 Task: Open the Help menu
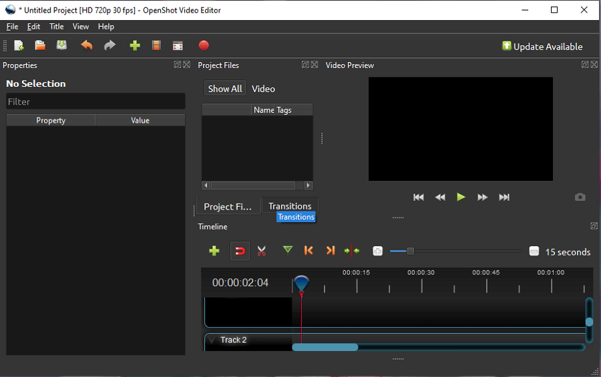tap(106, 27)
